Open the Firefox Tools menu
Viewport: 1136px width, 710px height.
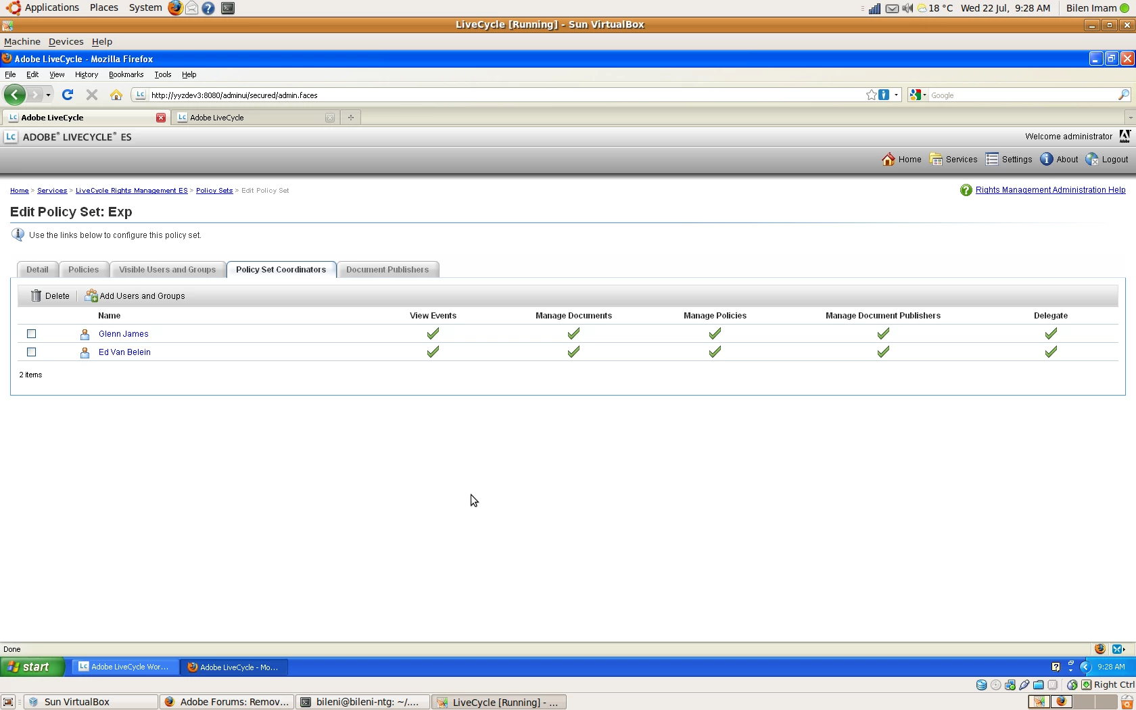point(162,74)
